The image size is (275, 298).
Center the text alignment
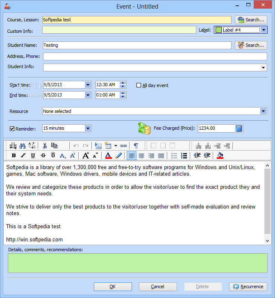pyautogui.click(x=141, y=156)
